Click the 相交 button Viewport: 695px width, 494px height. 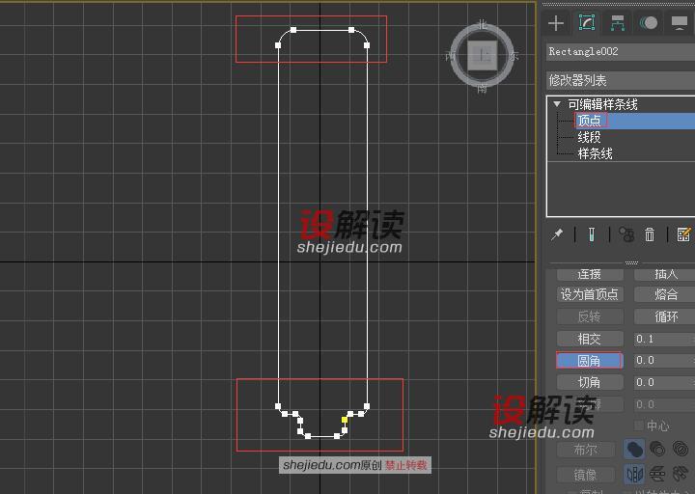coord(590,339)
